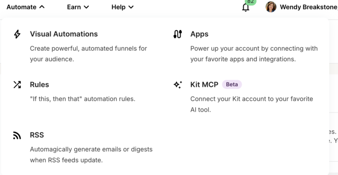Click the Beta badge next to Kit MCP

click(232, 84)
